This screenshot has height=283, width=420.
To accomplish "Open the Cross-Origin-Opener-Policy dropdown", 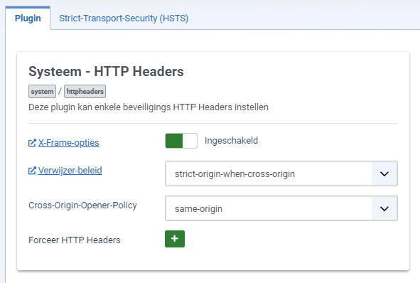I will tap(281, 208).
